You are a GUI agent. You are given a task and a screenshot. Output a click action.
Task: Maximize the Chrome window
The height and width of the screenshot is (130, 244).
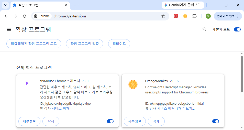[226, 5]
